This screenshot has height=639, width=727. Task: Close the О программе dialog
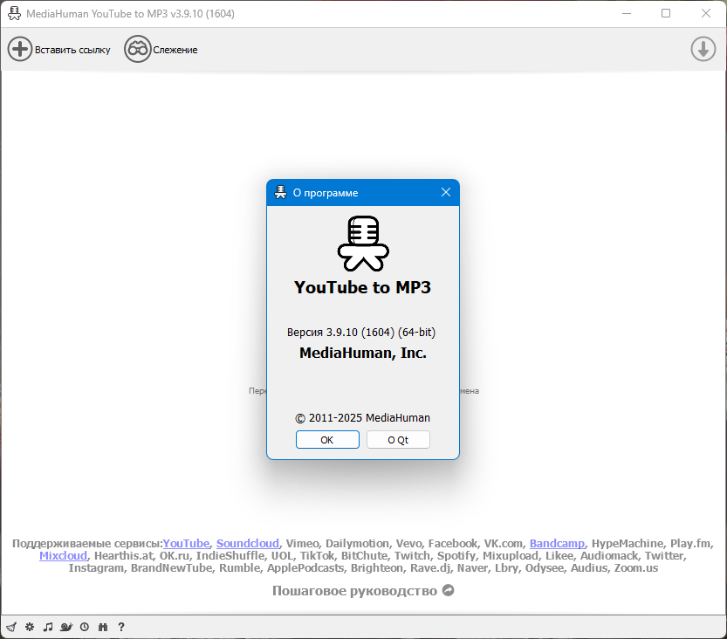pyautogui.click(x=446, y=192)
